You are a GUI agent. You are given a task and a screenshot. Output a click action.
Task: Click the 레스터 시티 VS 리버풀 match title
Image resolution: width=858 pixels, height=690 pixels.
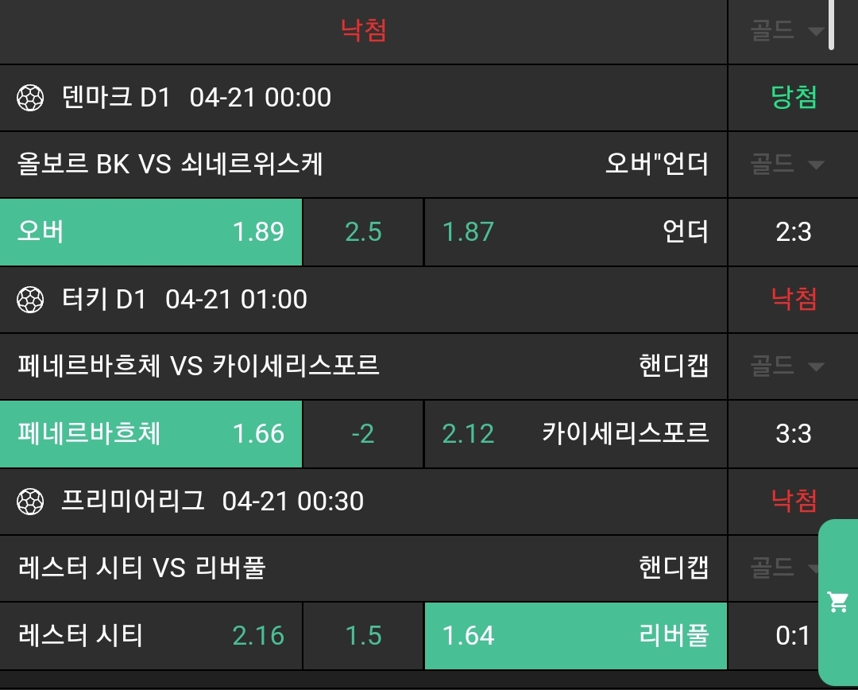tap(141, 568)
